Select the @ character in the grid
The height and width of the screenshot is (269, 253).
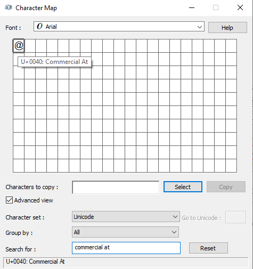point(19,46)
